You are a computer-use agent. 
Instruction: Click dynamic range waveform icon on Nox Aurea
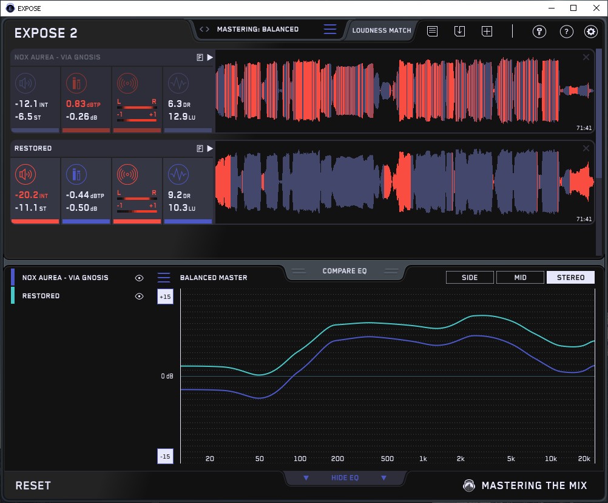pos(178,83)
